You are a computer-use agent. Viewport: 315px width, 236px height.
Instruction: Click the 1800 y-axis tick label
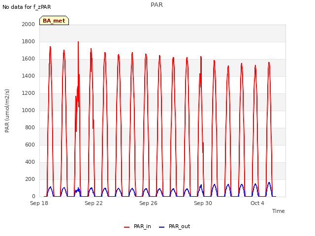point(29,41)
